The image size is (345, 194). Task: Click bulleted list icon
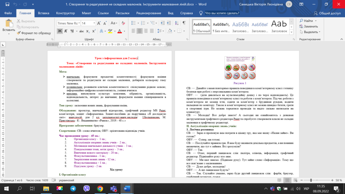(133, 23)
